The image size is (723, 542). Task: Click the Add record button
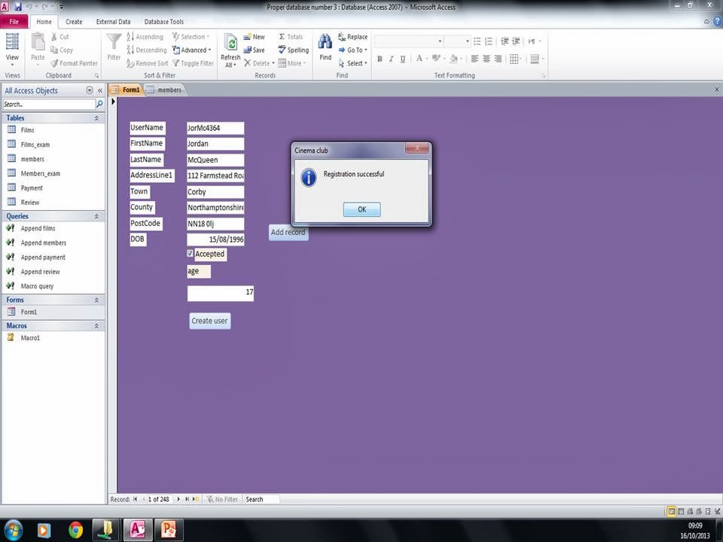[x=288, y=233]
